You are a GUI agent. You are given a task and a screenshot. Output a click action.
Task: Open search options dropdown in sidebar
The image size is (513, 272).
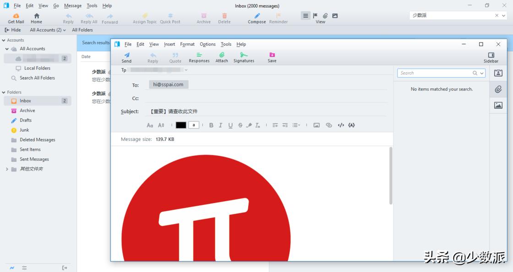(x=481, y=73)
